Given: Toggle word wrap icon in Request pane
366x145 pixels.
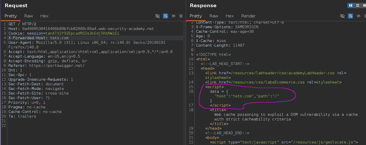Looking at the screenshot, I should point(166,16).
